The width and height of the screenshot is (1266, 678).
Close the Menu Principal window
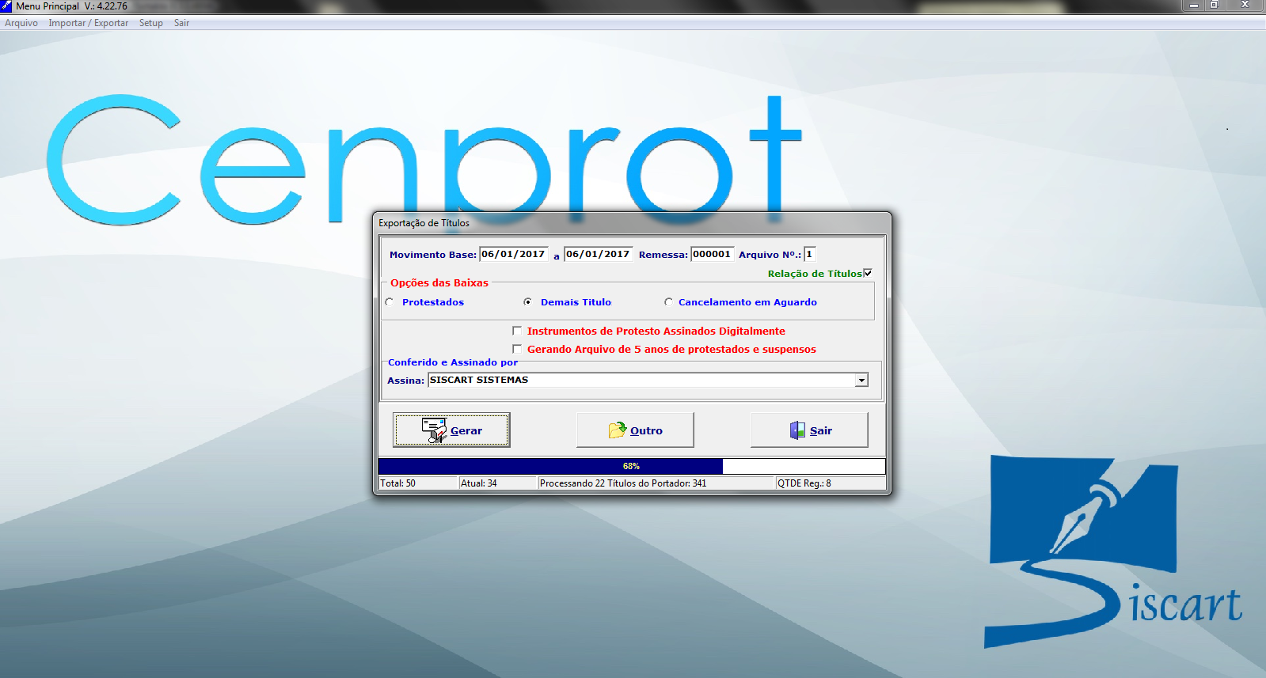1245,6
